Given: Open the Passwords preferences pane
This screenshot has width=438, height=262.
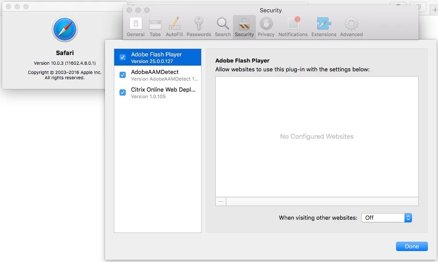Looking at the screenshot, I should click(198, 27).
